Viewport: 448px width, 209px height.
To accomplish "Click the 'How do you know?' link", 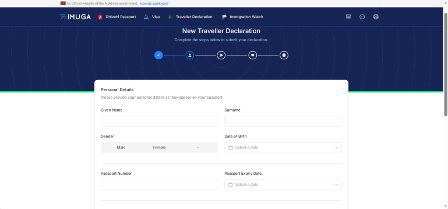I will tap(154, 3).
